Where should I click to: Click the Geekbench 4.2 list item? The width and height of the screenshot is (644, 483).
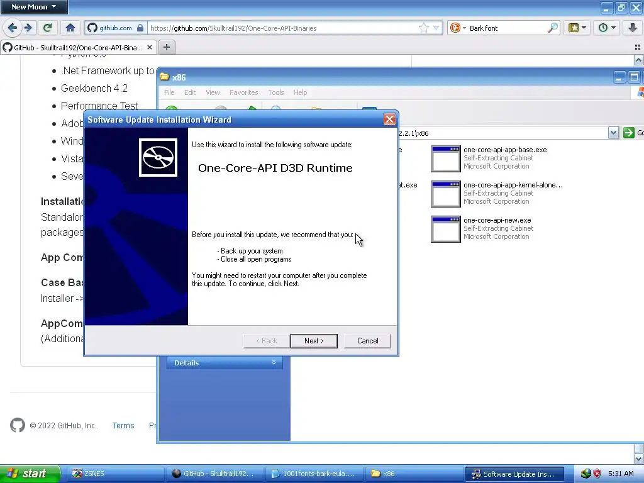pyautogui.click(x=94, y=88)
